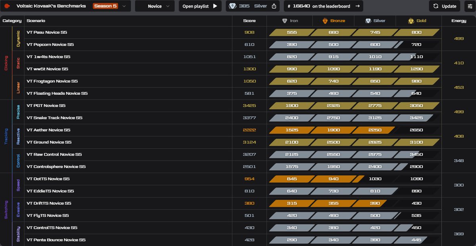476x246 pixels.
Task: Select the VT 1w4ts Novice S5 scenario
Action: coord(48,57)
